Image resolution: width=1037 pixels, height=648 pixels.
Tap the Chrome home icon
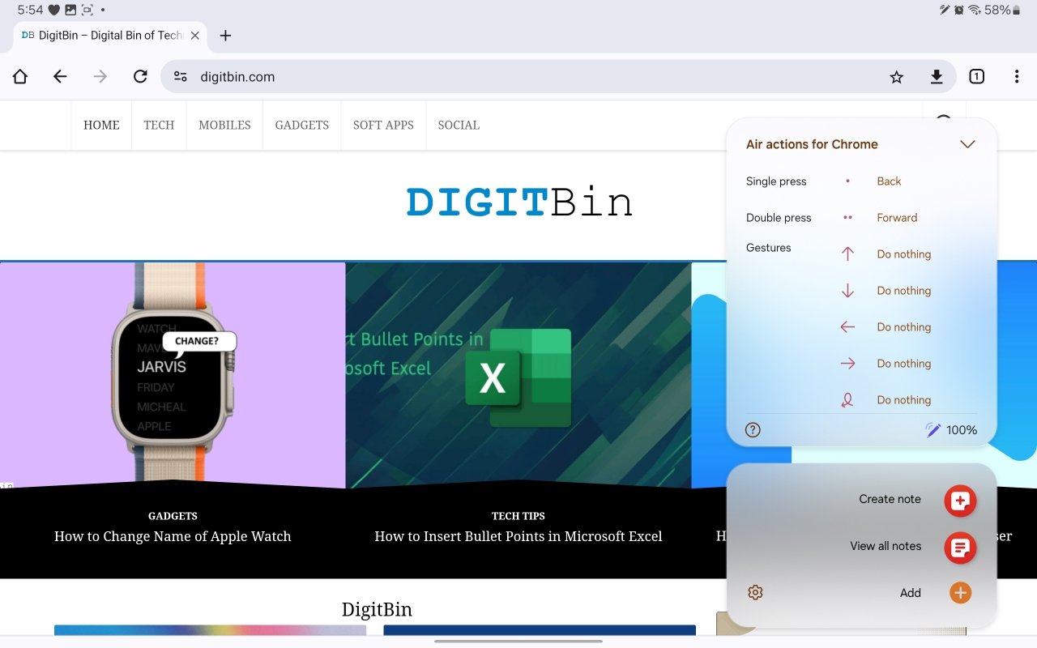pyautogui.click(x=20, y=77)
